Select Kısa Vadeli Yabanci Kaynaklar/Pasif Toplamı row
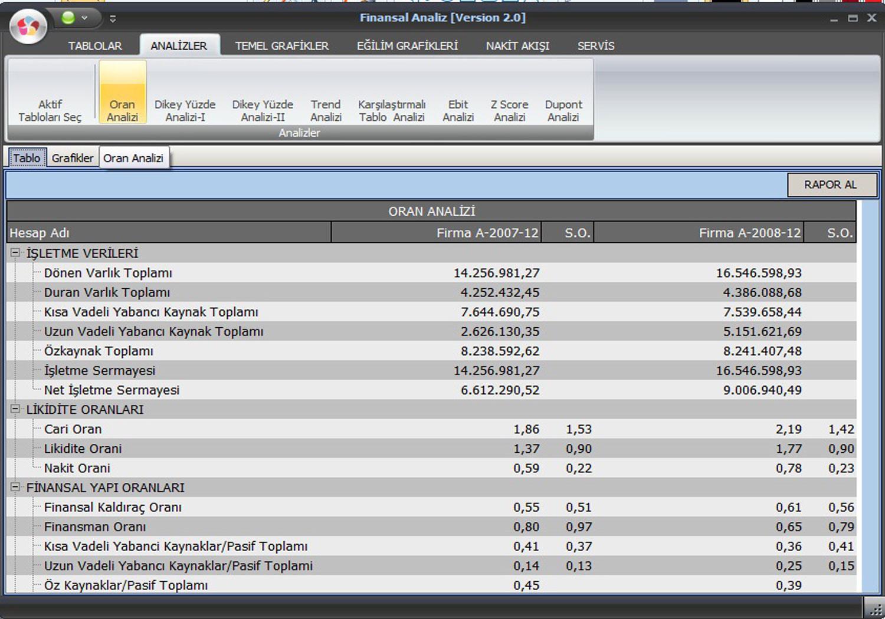The height and width of the screenshot is (619, 885). coord(431,546)
